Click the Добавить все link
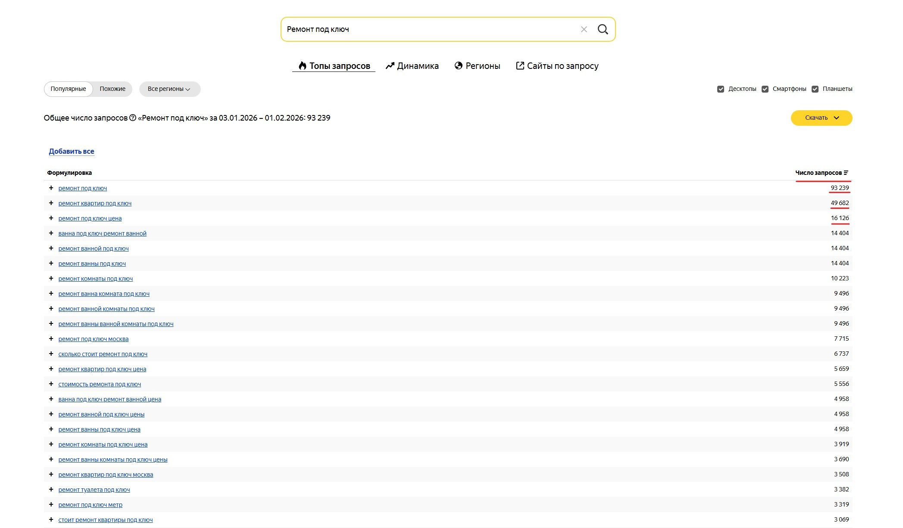Image resolution: width=903 pixels, height=528 pixels. click(72, 152)
